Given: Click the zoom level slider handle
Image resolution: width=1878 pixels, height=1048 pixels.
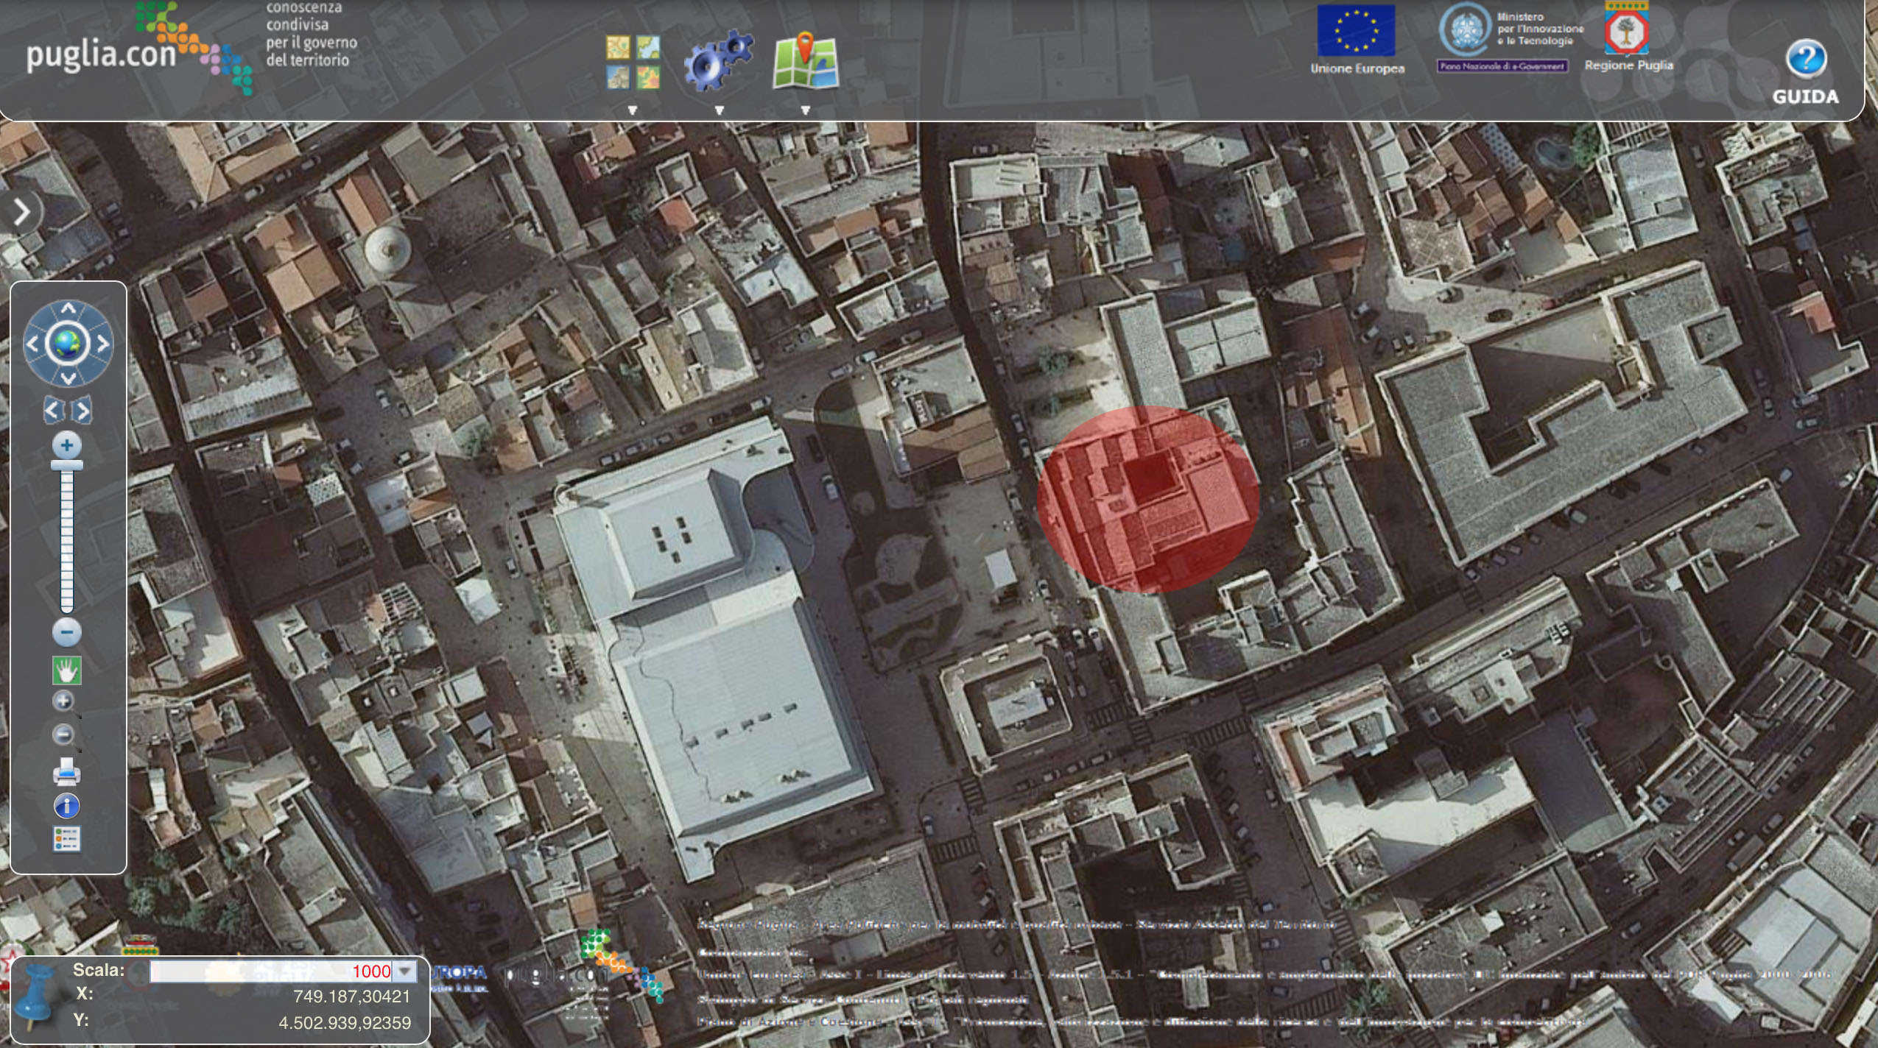Looking at the screenshot, I should (67, 465).
